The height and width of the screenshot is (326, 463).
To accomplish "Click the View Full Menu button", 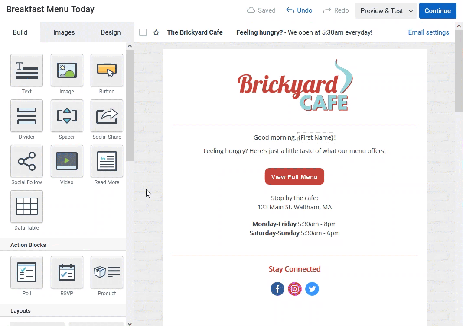I will [x=294, y=177].
